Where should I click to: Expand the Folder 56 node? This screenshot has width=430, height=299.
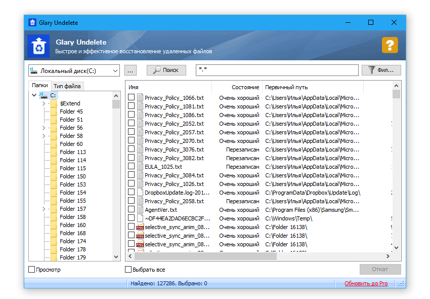pyautogui.click(x=44, y=128)
